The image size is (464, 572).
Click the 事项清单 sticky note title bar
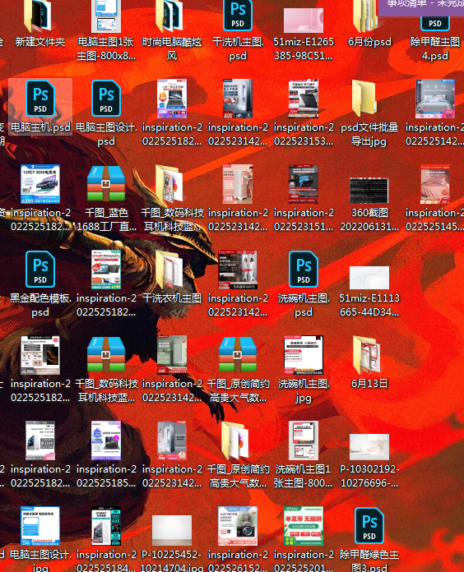tap(421, 7)
